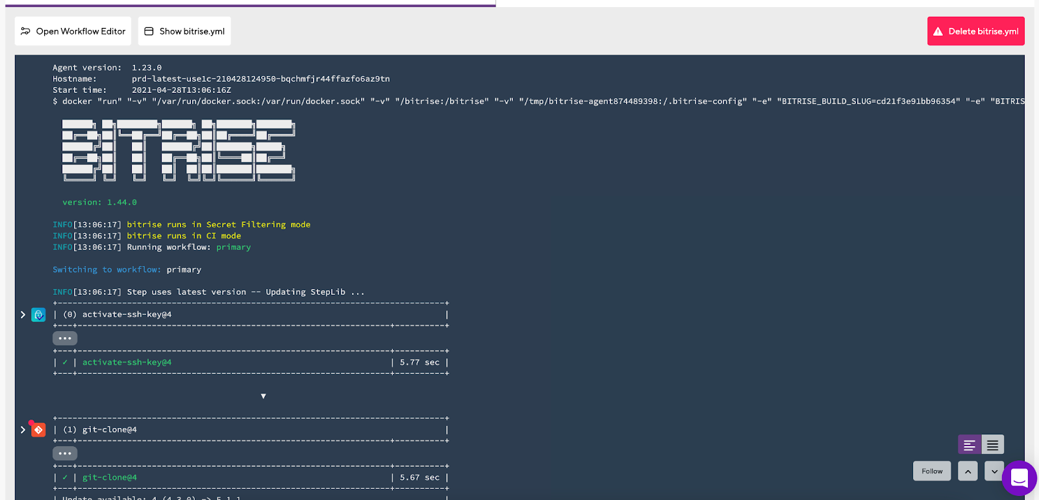Show collapsed git-clone log lines via ellipsis
Viewport: 1039px width, 500px height.
tap(65, 453)
